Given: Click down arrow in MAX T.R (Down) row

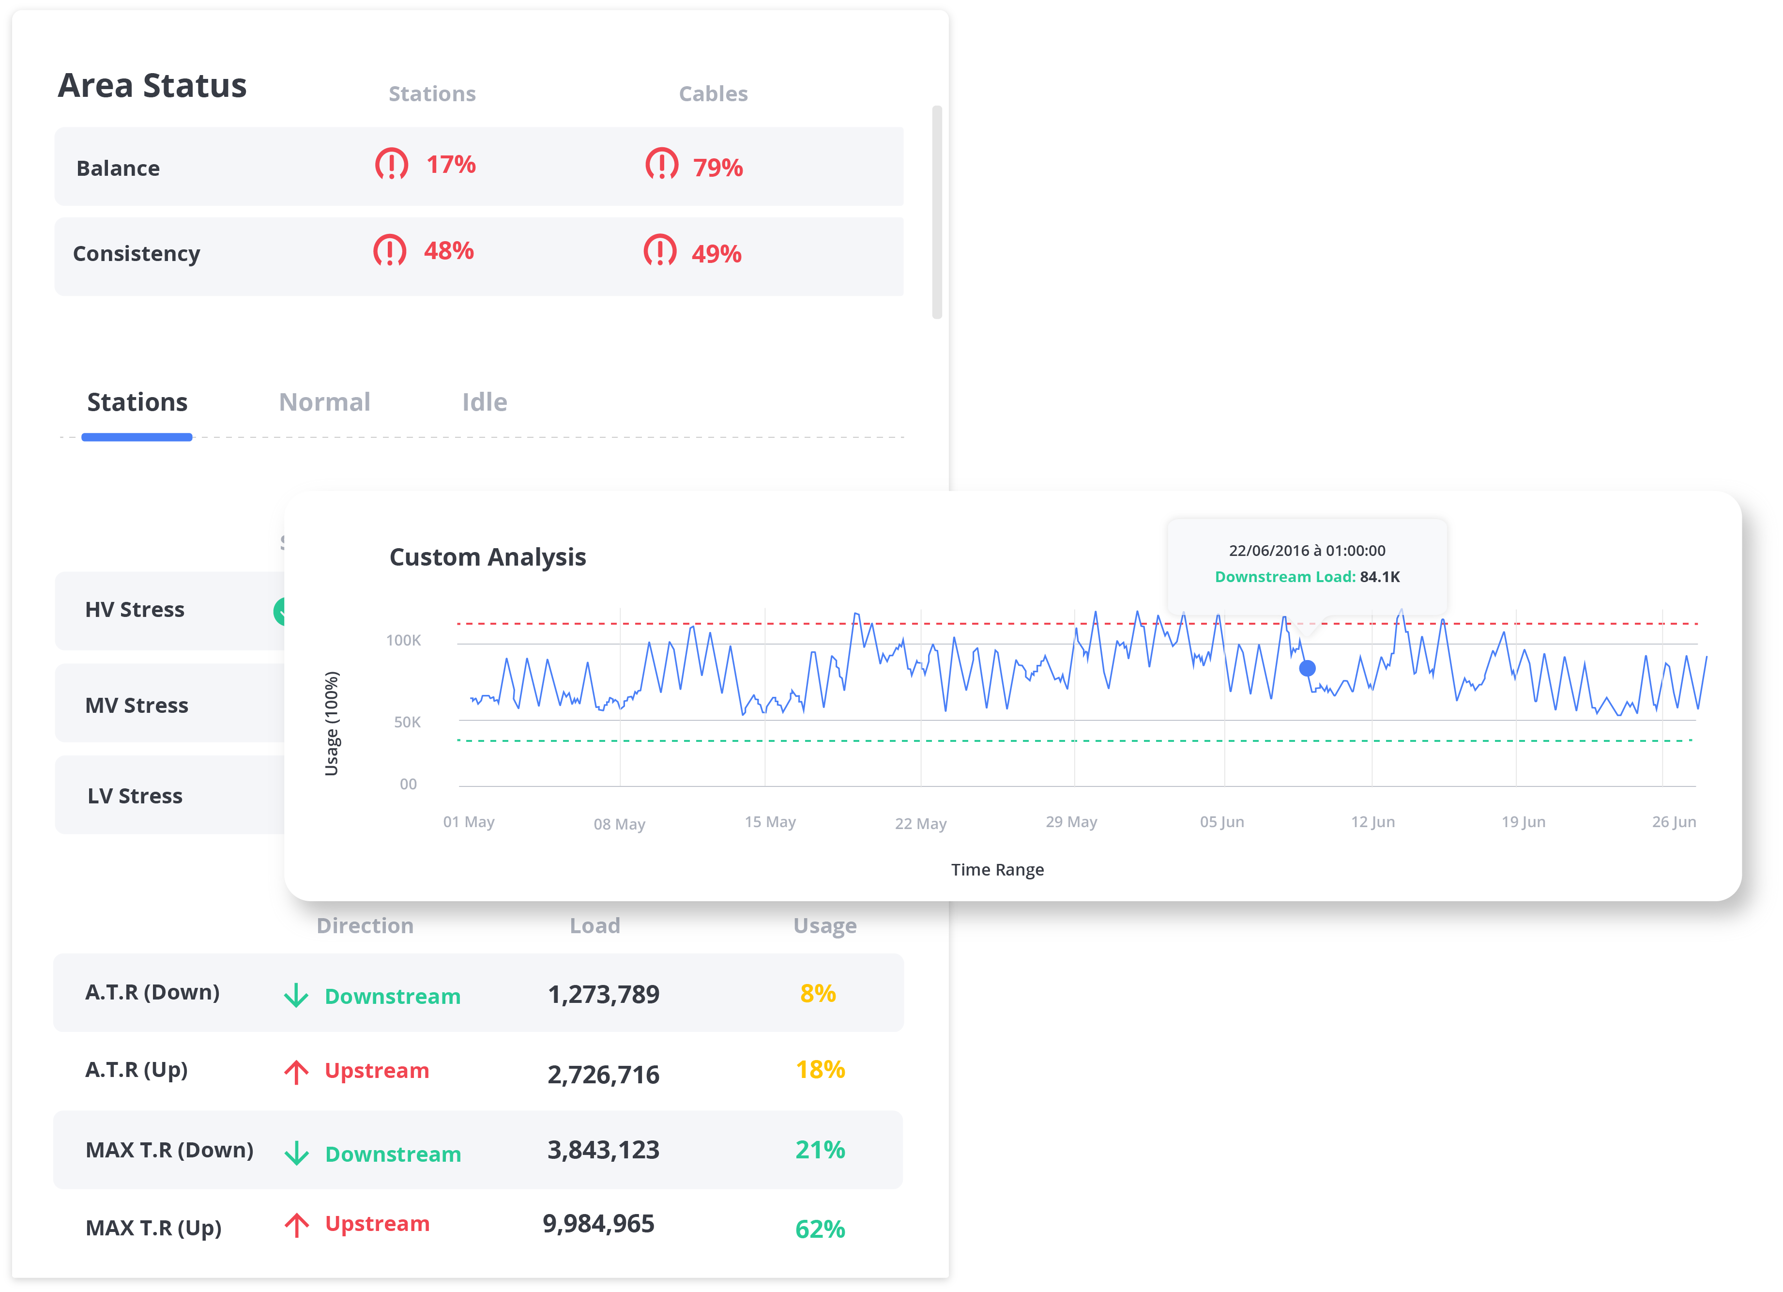Looking at the screenshot, I should click(x=296, y=1154).
